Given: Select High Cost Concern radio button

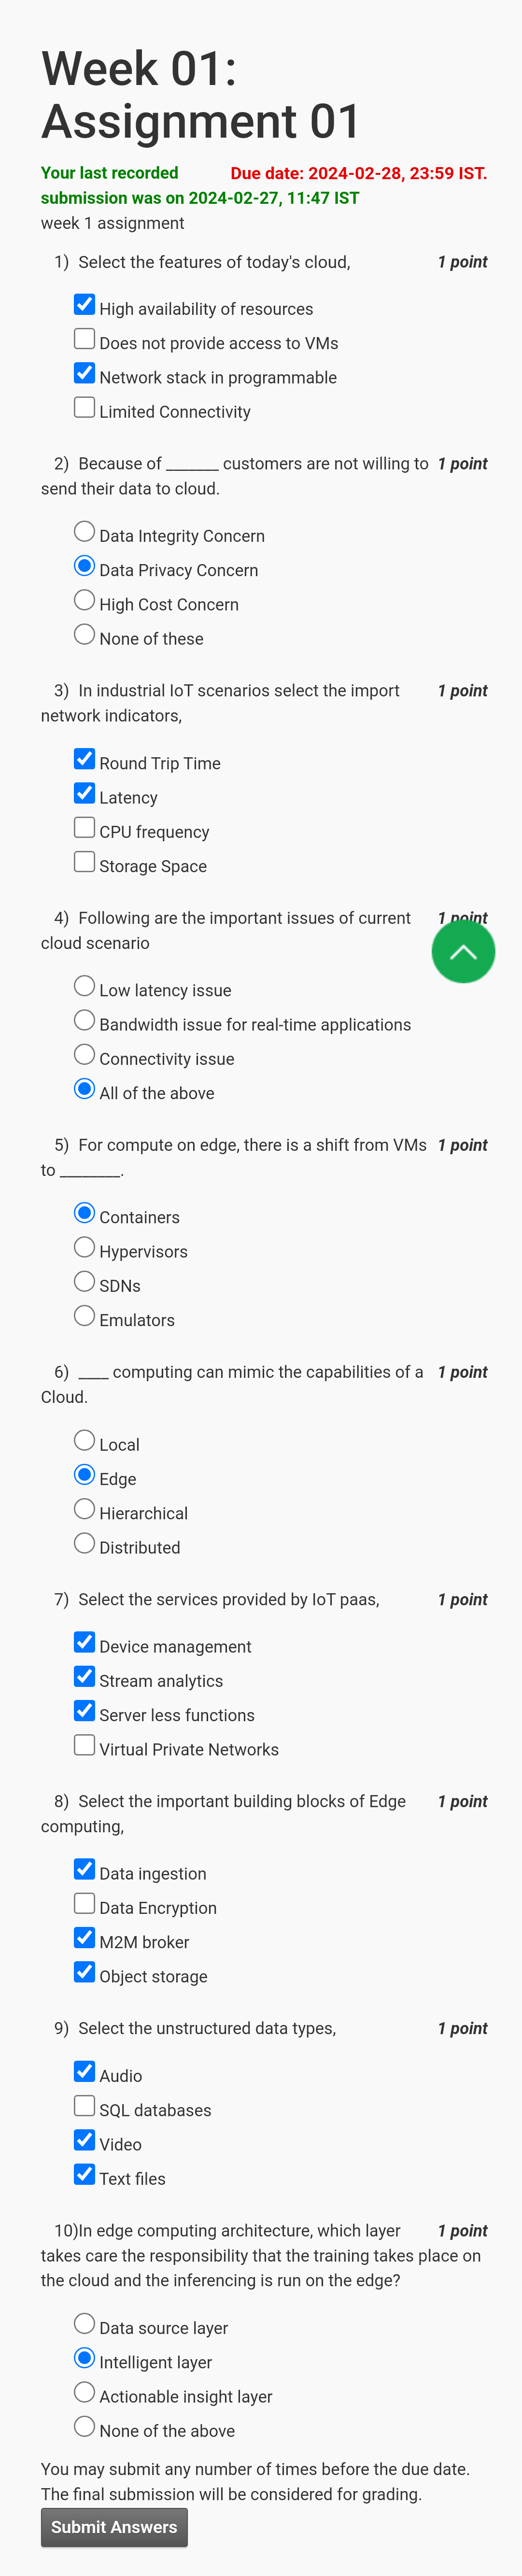Looking at the screenshot, I should coord(85,600).
